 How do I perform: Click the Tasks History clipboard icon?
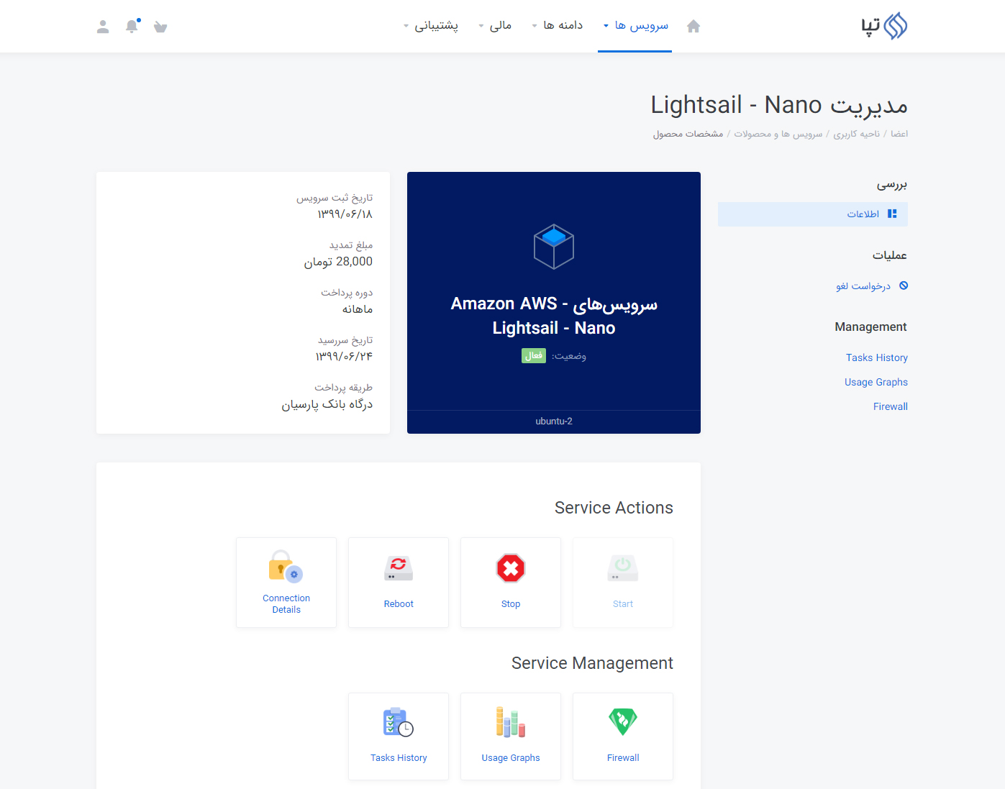pos(399,722)
